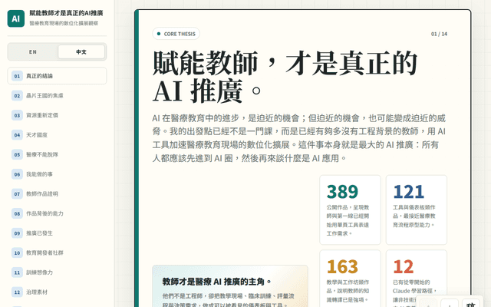The height and width of the screenshot is (307, 491).
Task: Select the 389 公開作品 stat card
Action: 350,210
